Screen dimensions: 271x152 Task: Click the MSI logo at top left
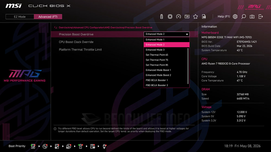[14, 6]
